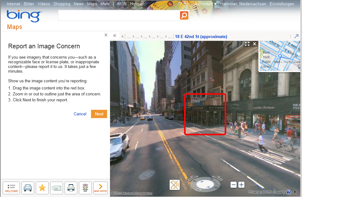Image resolution: width=360 pixels, height=202 pixels.
Task: Go back with breadcrumb left triangle
Action: (122, 37)
